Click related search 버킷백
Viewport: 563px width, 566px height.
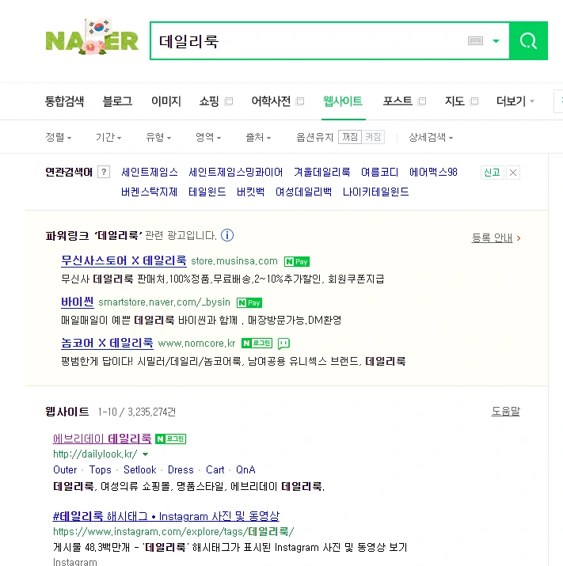click(251, 192)
